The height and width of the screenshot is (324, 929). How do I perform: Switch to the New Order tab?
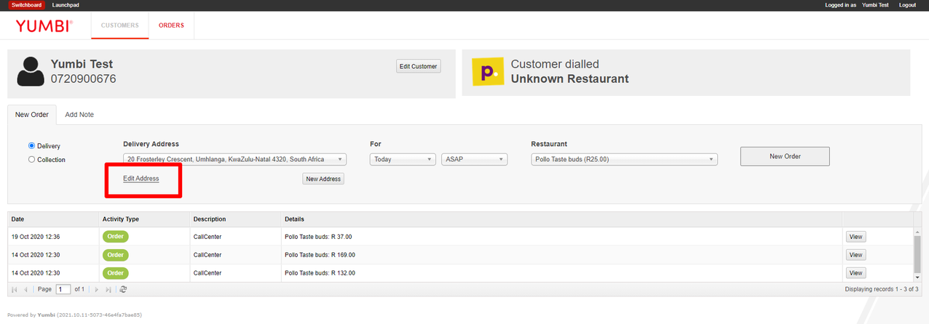pos(32,115)
